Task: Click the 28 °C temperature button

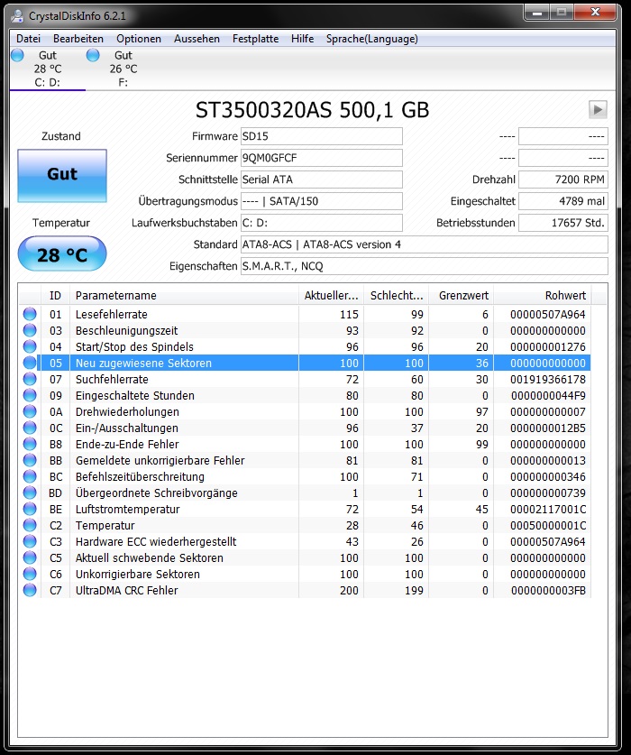Action: 62,254
